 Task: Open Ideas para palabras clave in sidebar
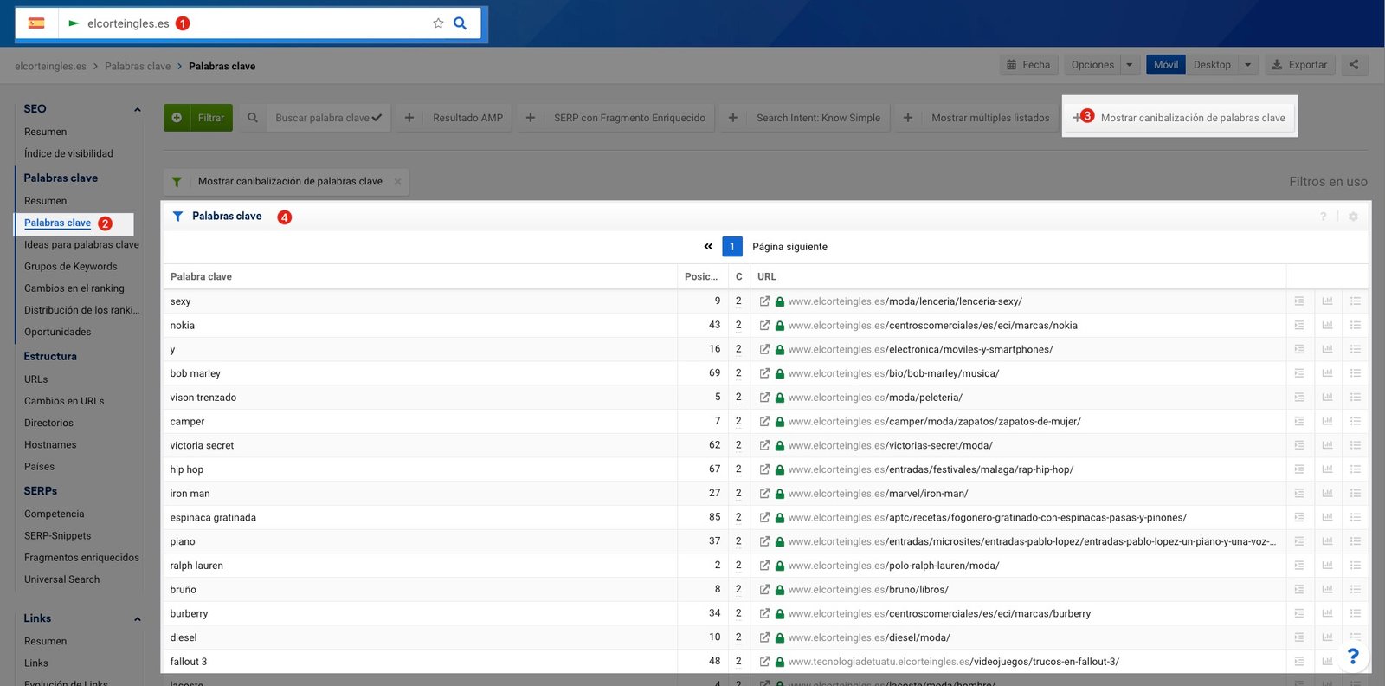point(81,244)
